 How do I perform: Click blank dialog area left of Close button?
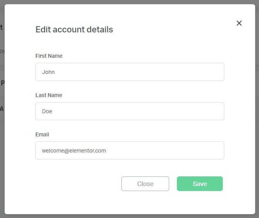[x=77, y=184]
